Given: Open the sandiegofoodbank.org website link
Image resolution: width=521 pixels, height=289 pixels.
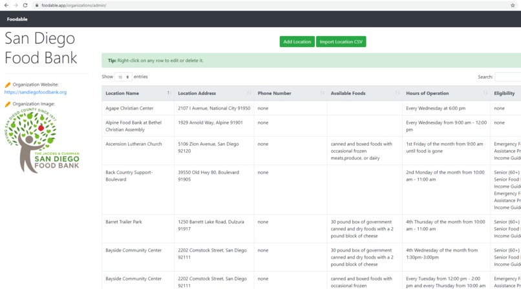Looking at the screenshot, I should pyautogui.click(x=36, y=92).
